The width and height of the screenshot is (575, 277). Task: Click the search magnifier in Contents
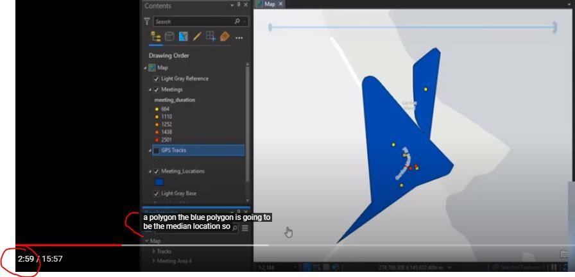[237, 21]
